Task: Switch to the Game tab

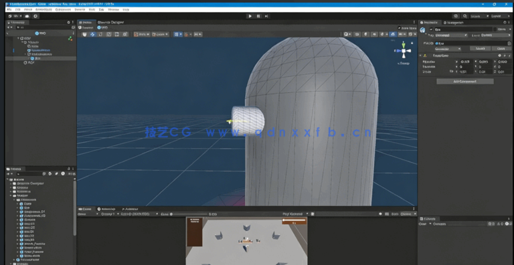Action: tap(85, 209)
